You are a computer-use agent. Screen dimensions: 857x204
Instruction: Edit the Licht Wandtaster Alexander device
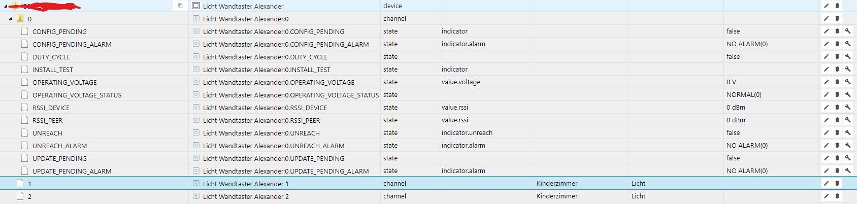[826, 6]
